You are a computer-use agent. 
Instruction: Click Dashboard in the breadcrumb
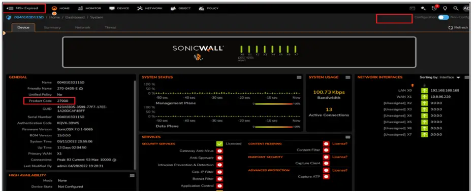click(75, 17)
